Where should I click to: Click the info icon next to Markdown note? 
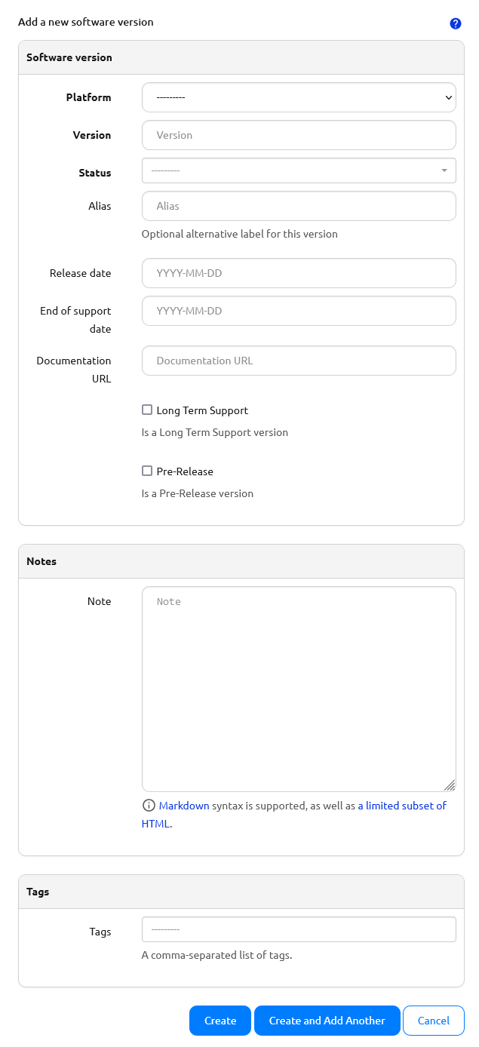point(148,805)
